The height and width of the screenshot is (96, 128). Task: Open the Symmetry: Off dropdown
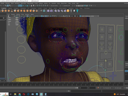point(67,6)
